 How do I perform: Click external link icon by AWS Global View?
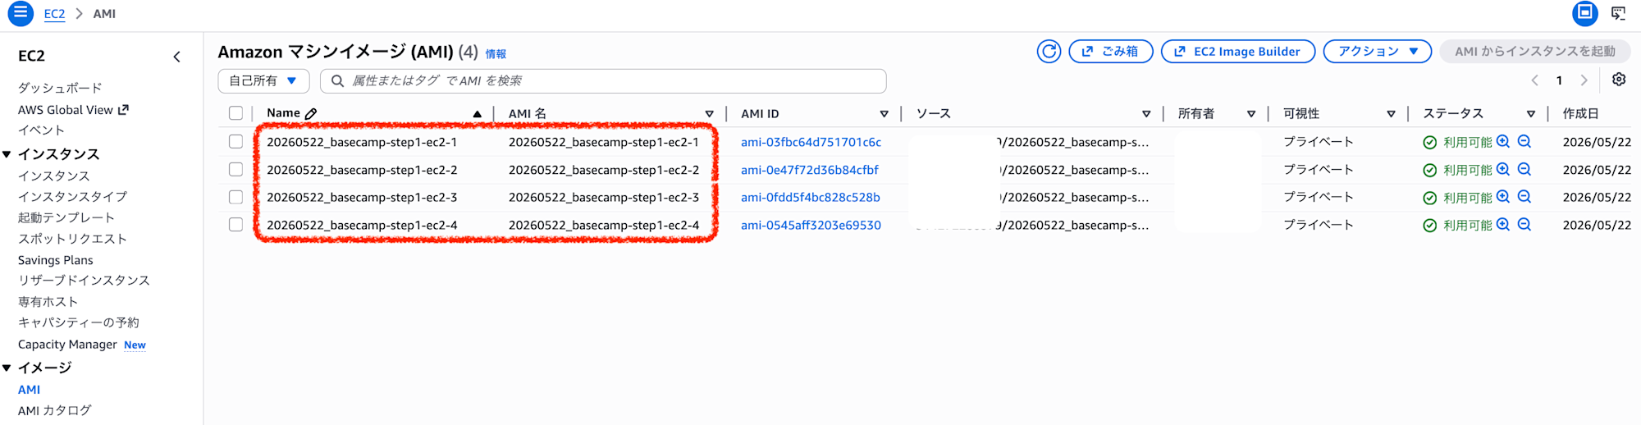pos(123,109)
